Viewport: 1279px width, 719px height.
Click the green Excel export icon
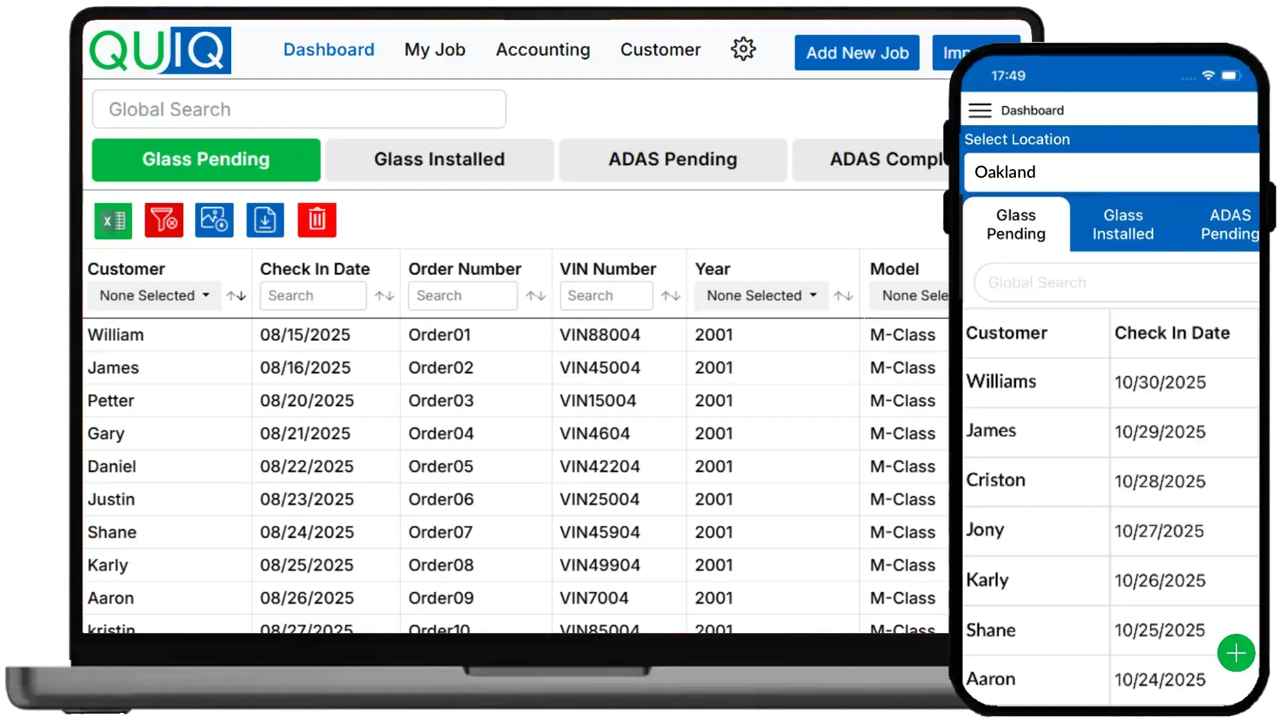[x=113, y=220]
